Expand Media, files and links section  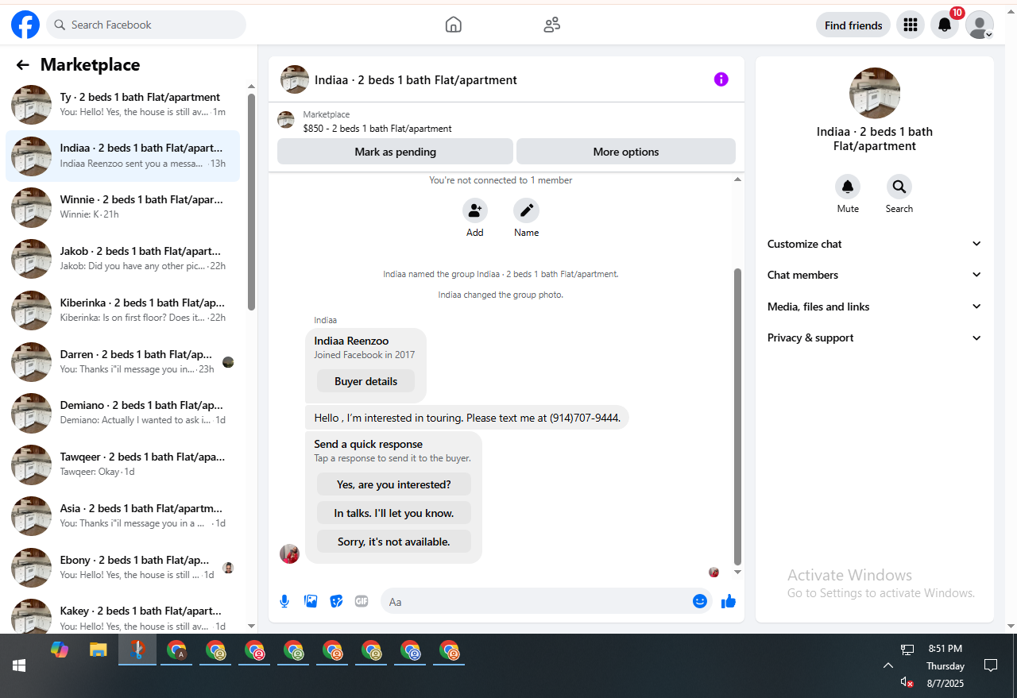click(x=875, y=307)
